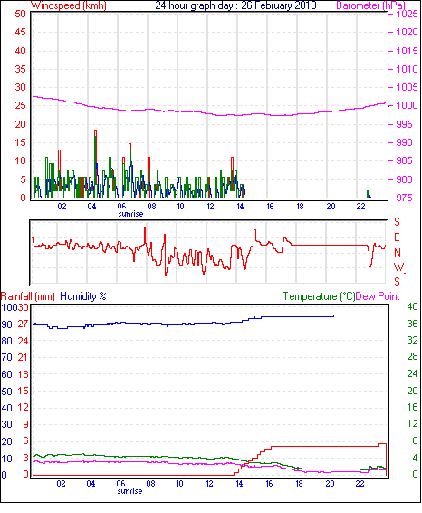Viewport: 422px width, 513px height.
Task: Click the "Rainfall (mm)" legend label
Action: [x=28, y=296]
